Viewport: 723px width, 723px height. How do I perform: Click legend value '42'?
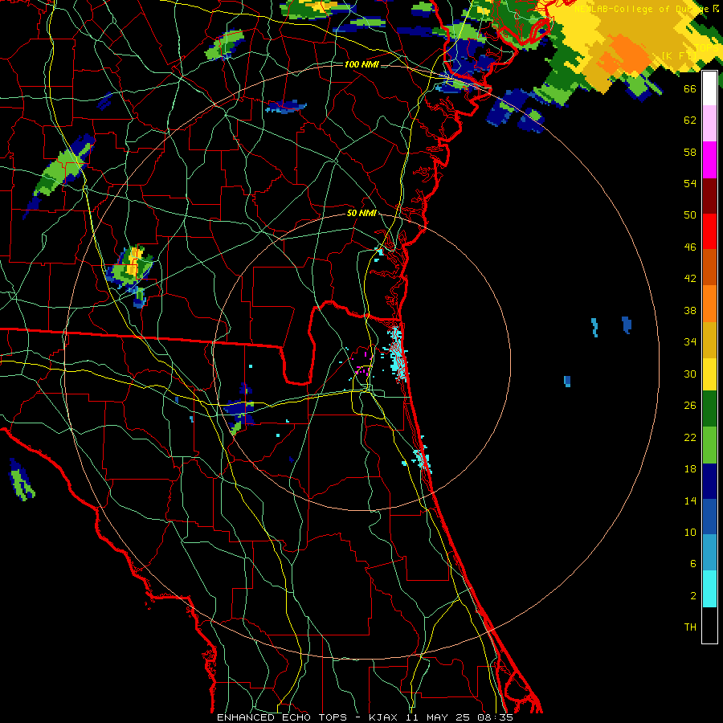coord(690,278)
